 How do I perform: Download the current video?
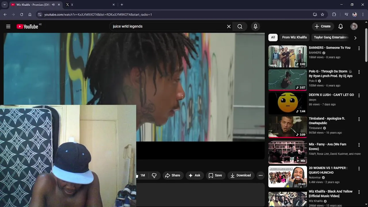tap(241, 175)
